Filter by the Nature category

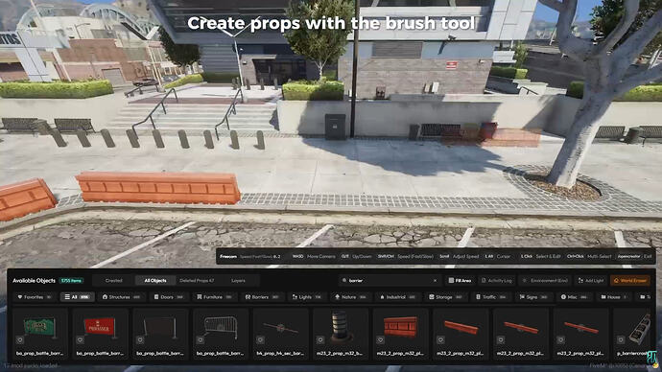click(350, 297)
